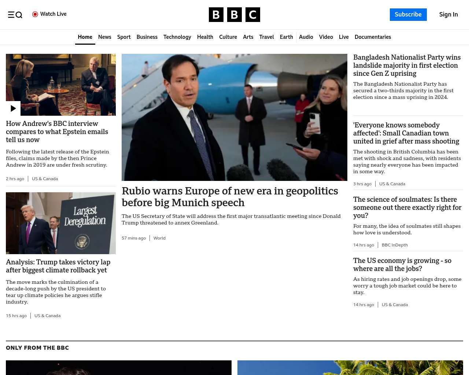Open the Trump Largest Deregulation image
This screenshot has width=469, height=375.
(61, 223)
